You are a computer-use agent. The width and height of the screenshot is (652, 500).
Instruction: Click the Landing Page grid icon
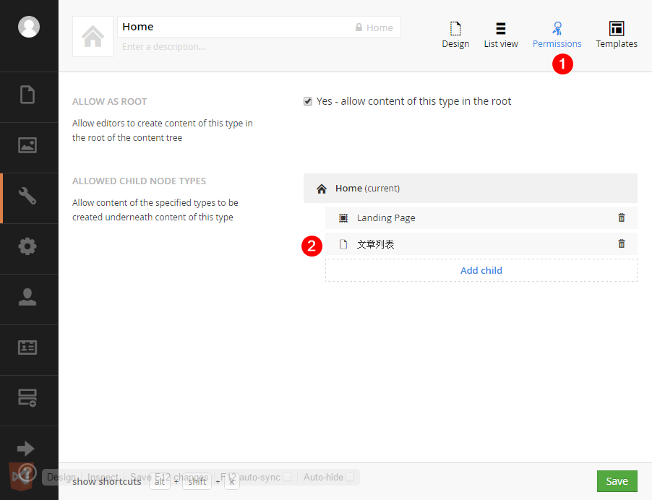point(343,217)
